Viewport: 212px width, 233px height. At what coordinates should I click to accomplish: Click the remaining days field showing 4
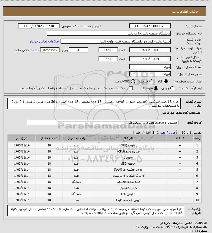pyautogui.click(x=78, y=50)
